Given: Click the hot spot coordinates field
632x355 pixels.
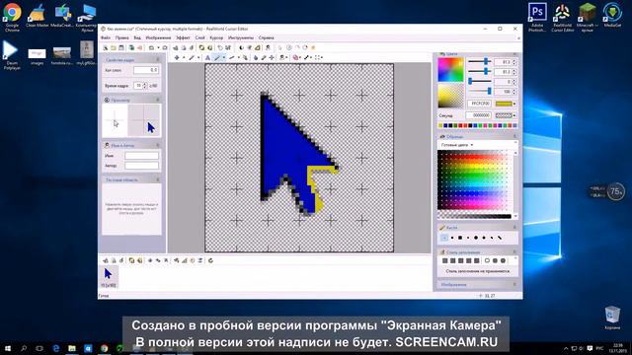Looking at the screenshot, I should coord(146,70).
